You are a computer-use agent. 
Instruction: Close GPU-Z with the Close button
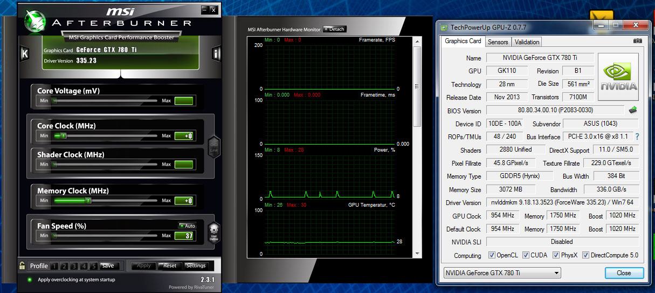624,273
